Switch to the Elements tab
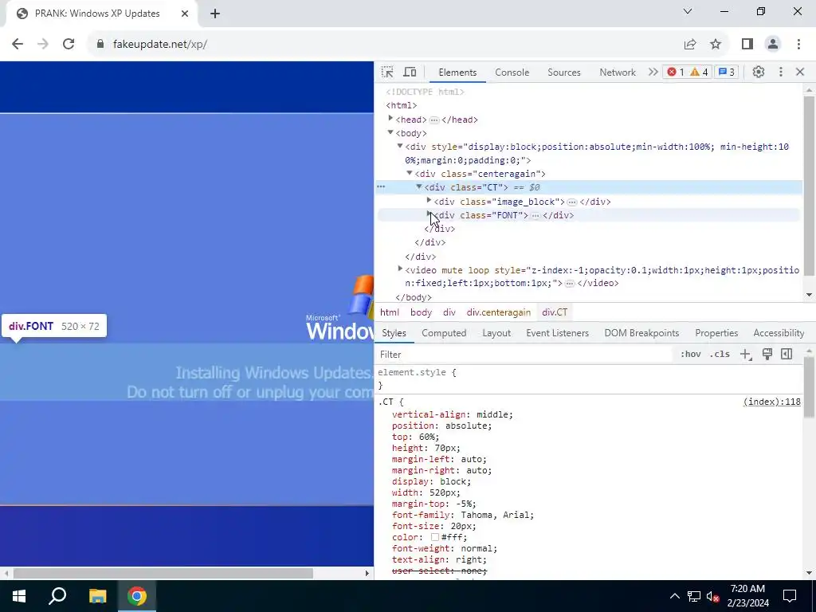Image resolution: width=816 pixels, height=612 pixels. coord(457,73)
